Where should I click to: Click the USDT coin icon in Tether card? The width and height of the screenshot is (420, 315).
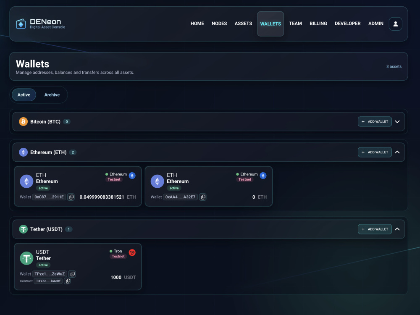pyautogui.click(x=26, y=258)
